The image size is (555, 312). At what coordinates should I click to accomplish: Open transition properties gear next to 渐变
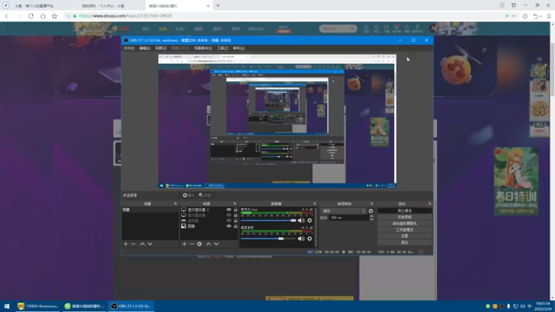pyautogui.click(x=371, y=211)
